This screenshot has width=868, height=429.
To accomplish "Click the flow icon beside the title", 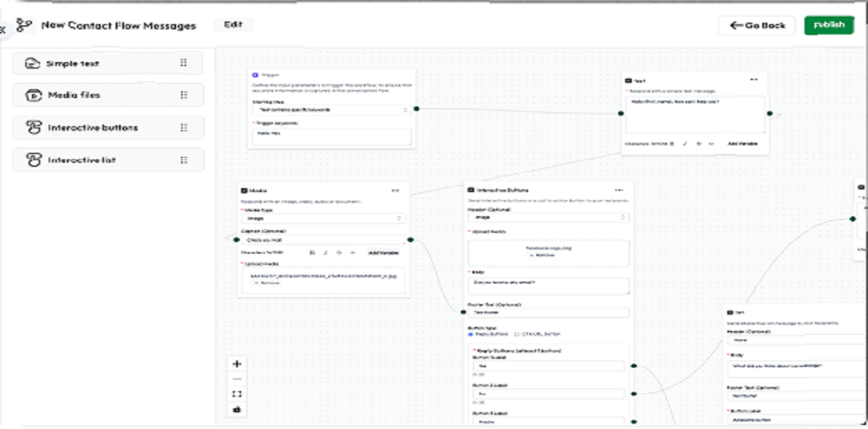I will [x=25, y=26].
